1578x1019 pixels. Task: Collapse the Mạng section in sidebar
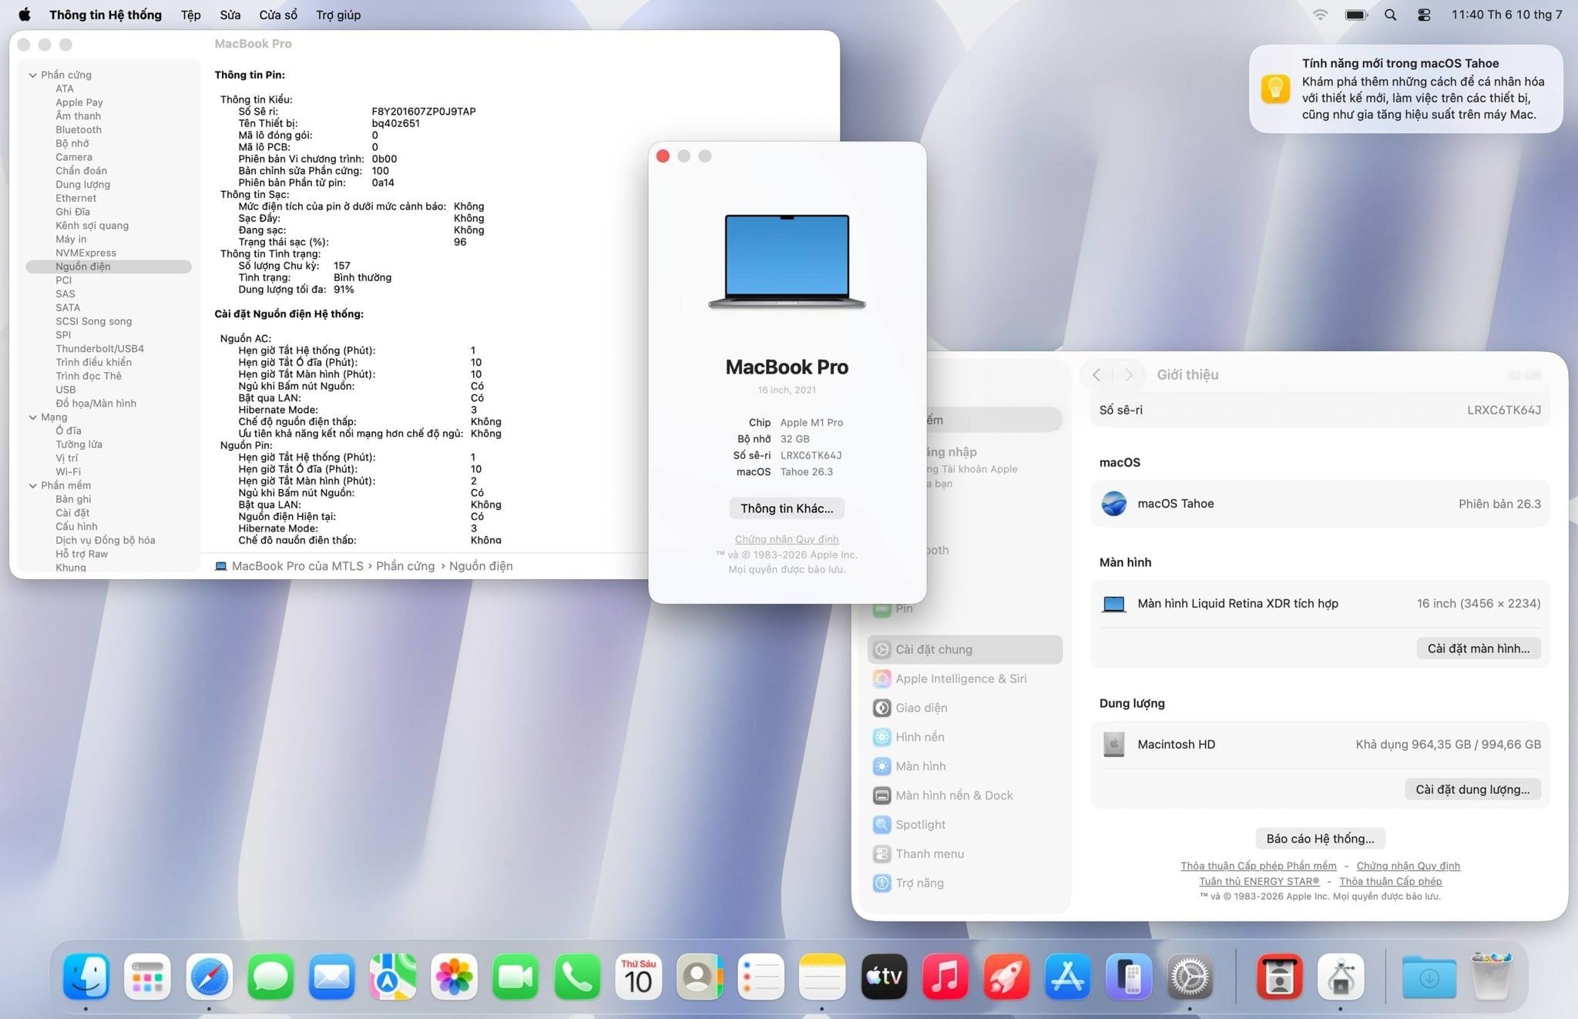pyautogui.click(x=32, y=417)
